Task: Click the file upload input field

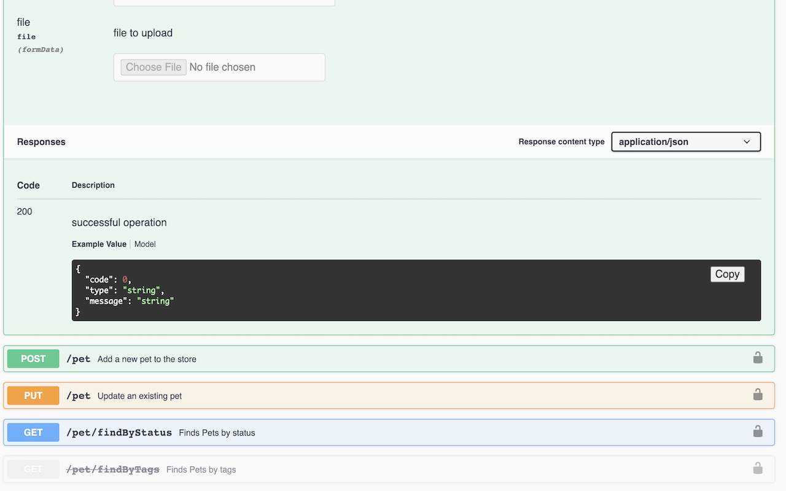Action: [x=219, y=67]
